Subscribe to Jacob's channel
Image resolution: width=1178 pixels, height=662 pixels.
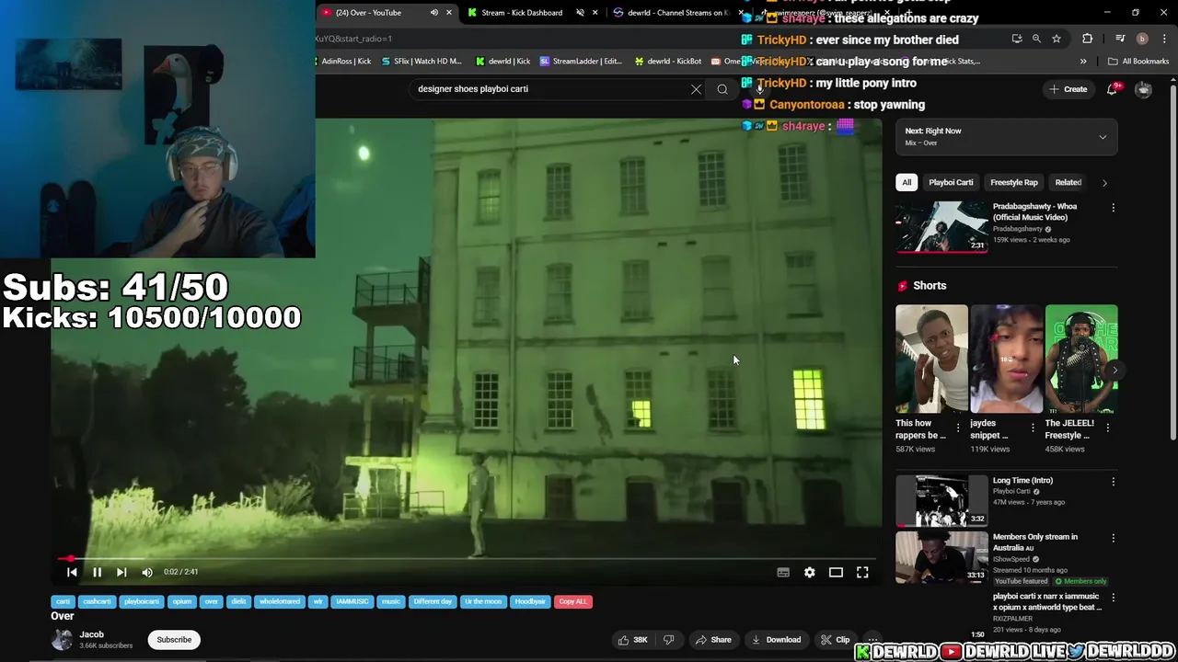[x=174, y=640]
